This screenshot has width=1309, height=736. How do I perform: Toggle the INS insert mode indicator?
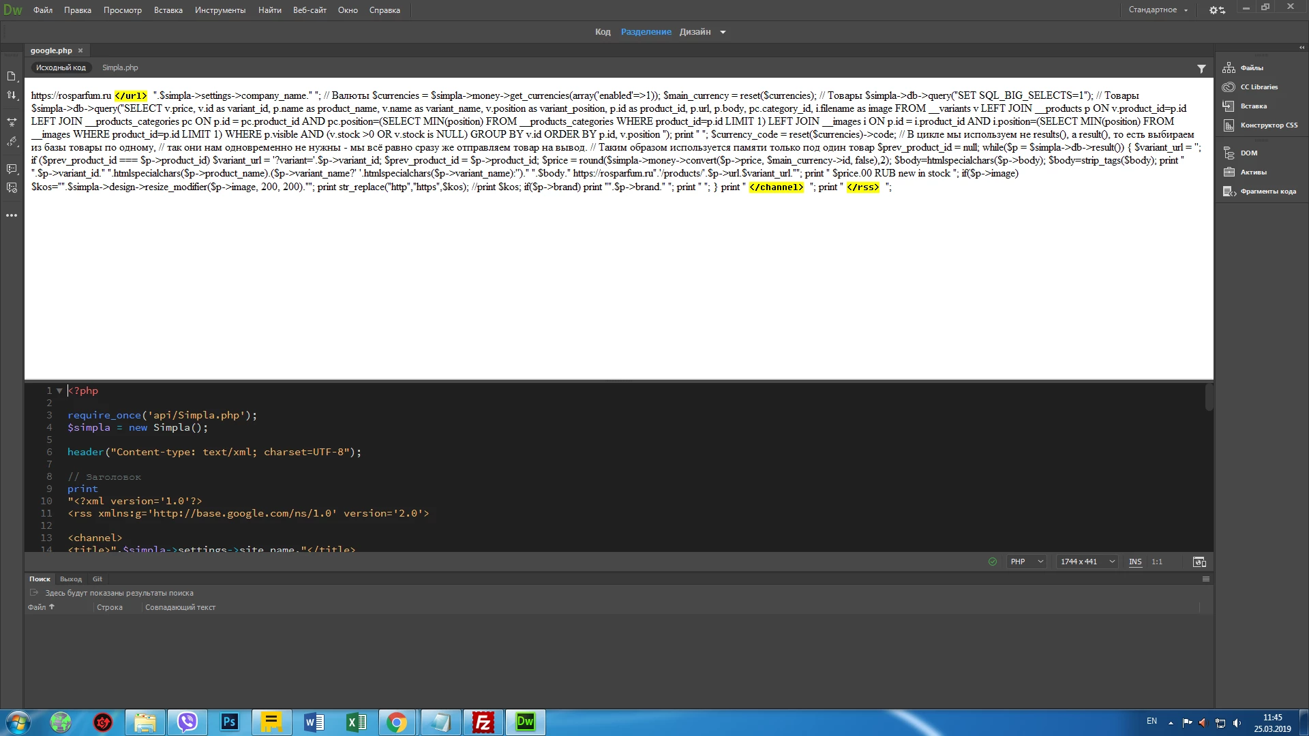tap(1134, 562)
